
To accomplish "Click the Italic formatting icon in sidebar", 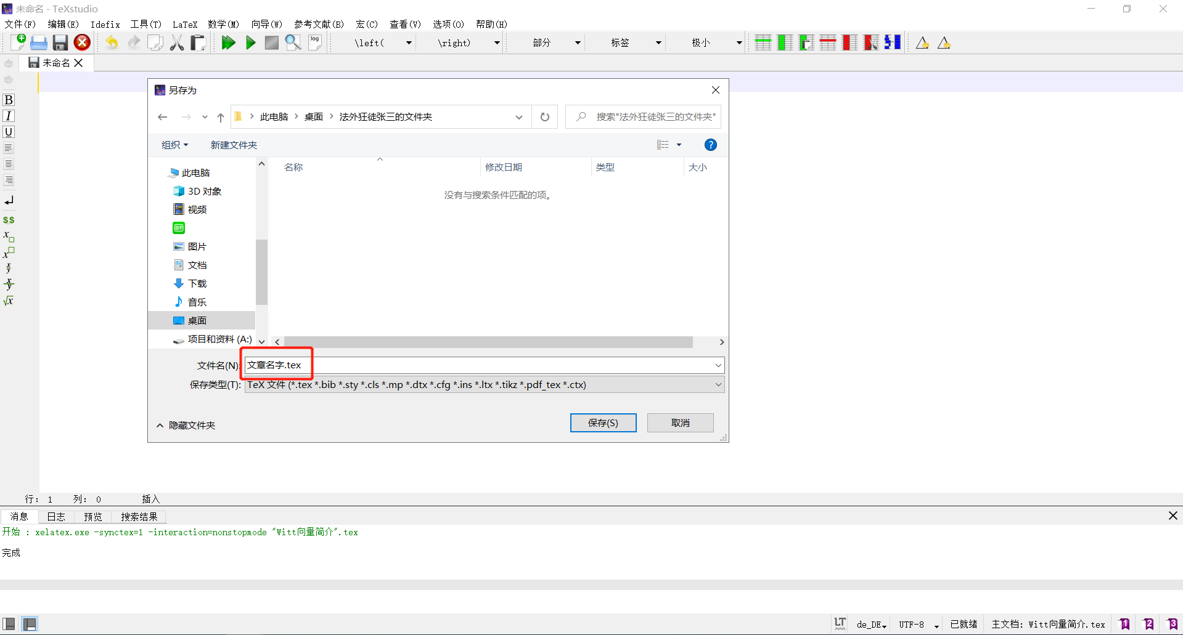I will click(9, 116).
